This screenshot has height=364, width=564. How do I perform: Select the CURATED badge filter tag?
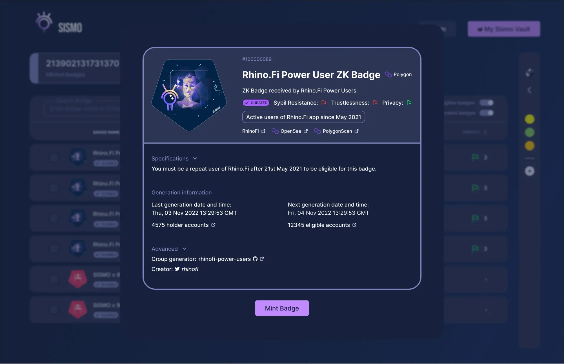(255, 103)
